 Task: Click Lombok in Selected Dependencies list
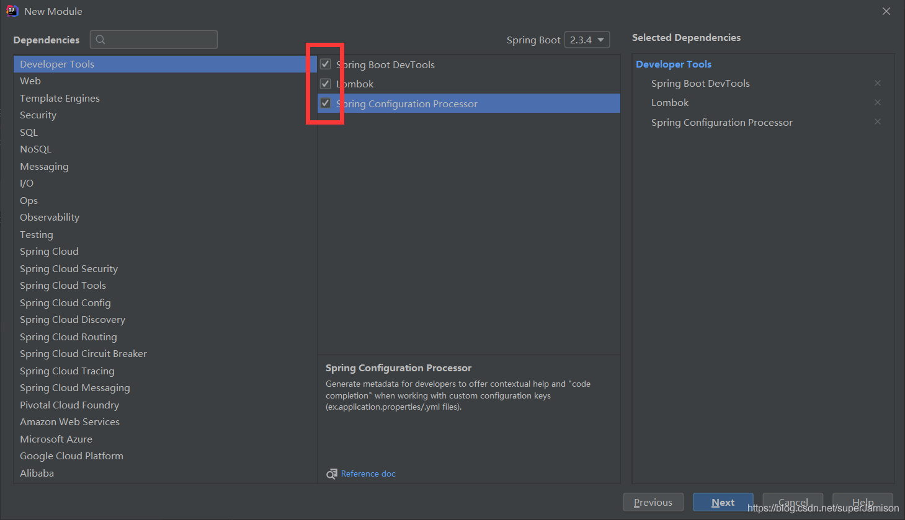[670, 102]
